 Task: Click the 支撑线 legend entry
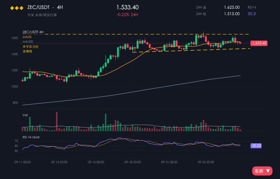[27, 51]
